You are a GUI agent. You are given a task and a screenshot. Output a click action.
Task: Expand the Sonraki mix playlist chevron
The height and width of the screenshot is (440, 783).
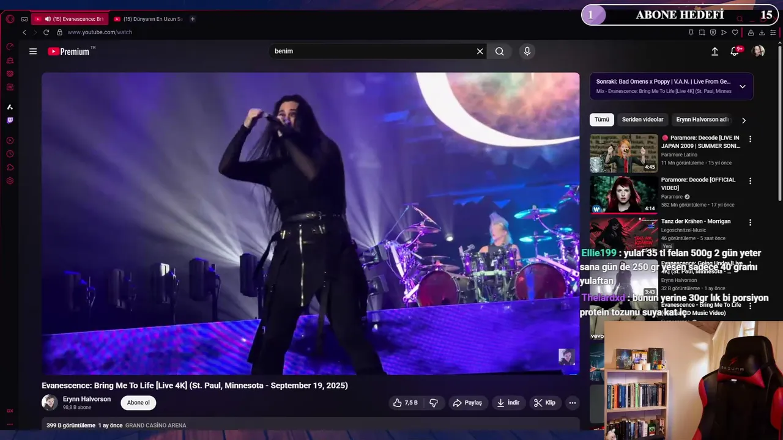[742, 86]
